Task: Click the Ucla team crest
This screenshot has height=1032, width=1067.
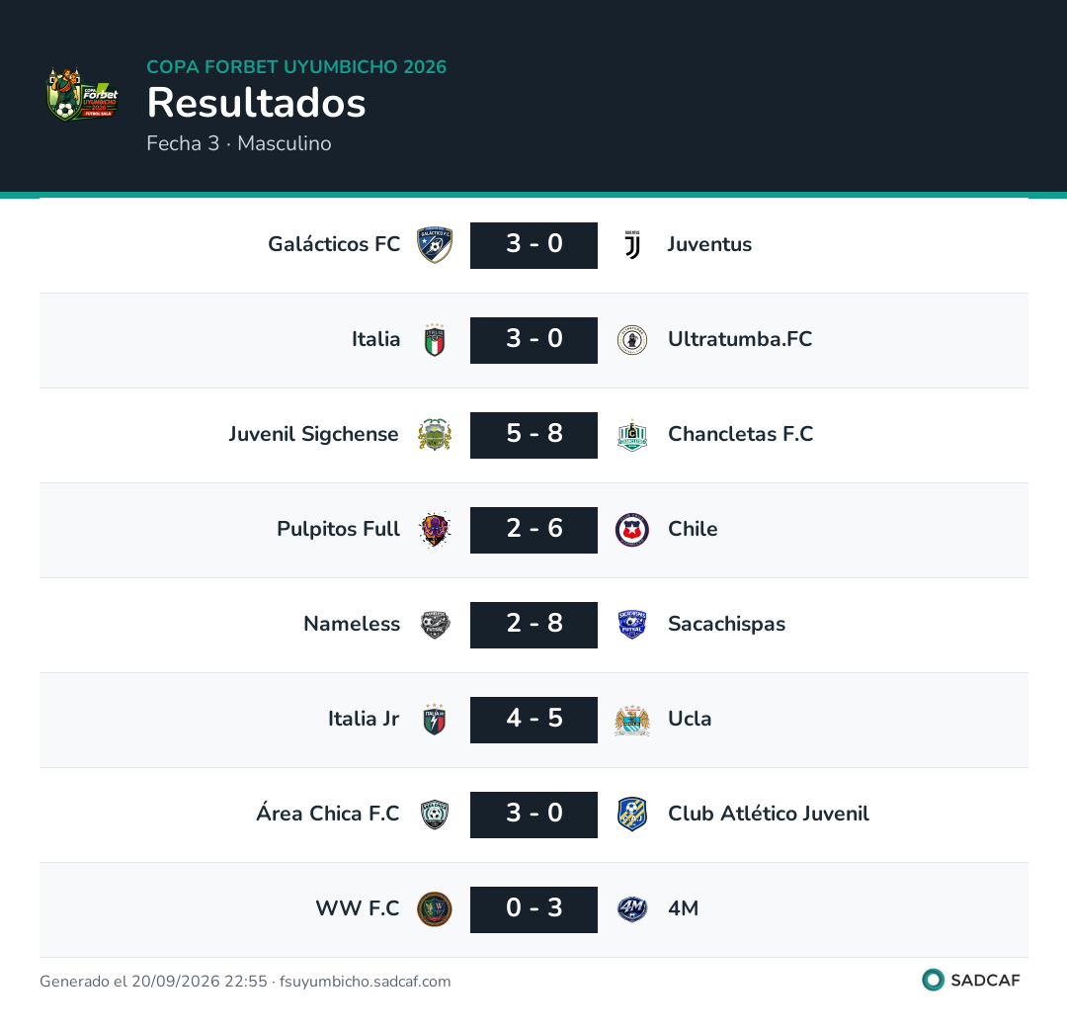Action: click(632, 720)
